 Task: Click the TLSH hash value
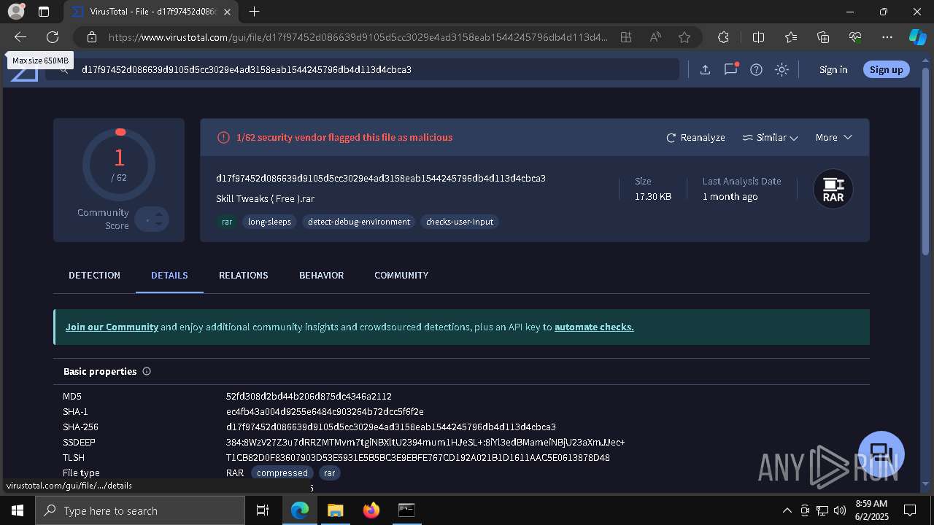pyautogui.click(x=418, y=457)
